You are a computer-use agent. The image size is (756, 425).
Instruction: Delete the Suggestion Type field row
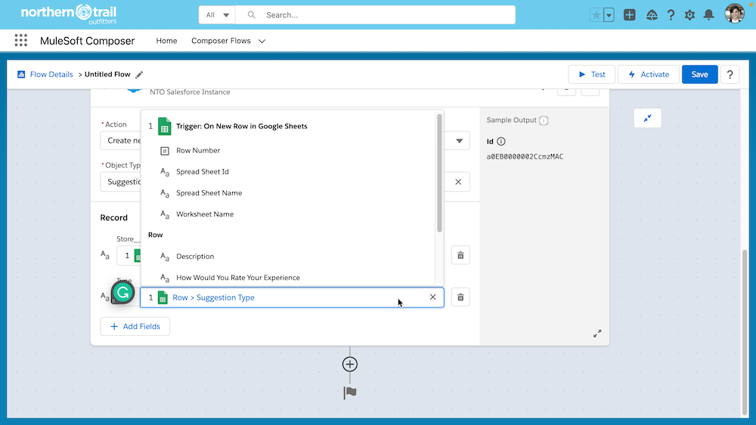click(x=460, y=297)
